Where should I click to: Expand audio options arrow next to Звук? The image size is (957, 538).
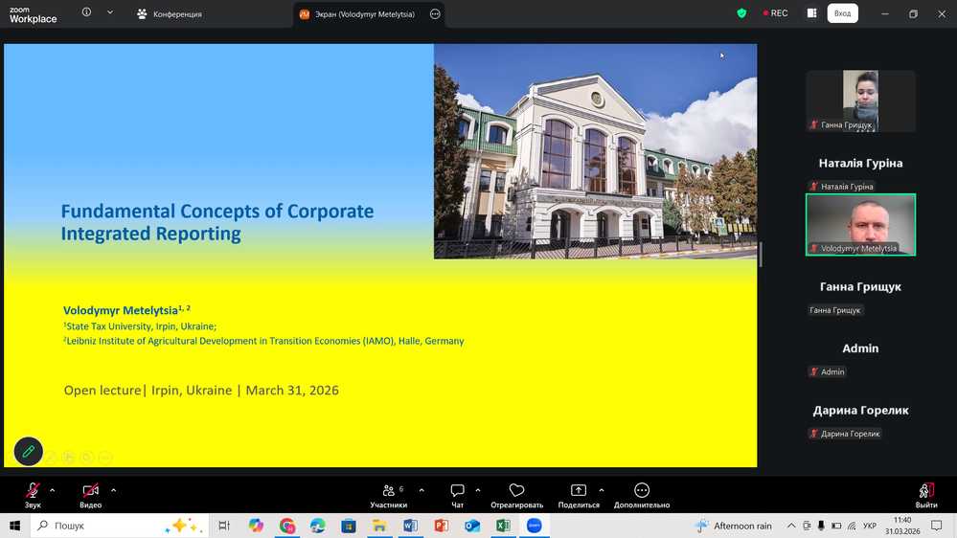click(52, 490)
